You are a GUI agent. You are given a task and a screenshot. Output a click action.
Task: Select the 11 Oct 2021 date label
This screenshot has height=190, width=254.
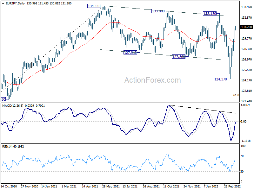click(x=171, y=186)
